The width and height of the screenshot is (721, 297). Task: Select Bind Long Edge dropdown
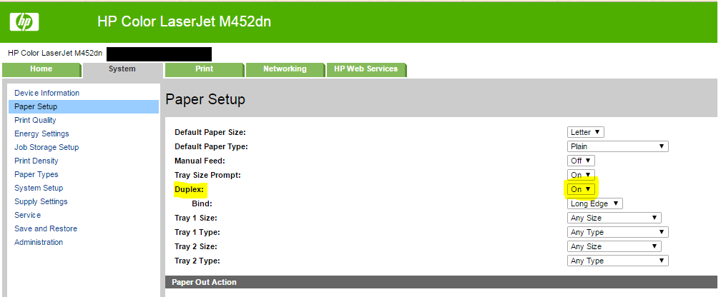(595, 203)
